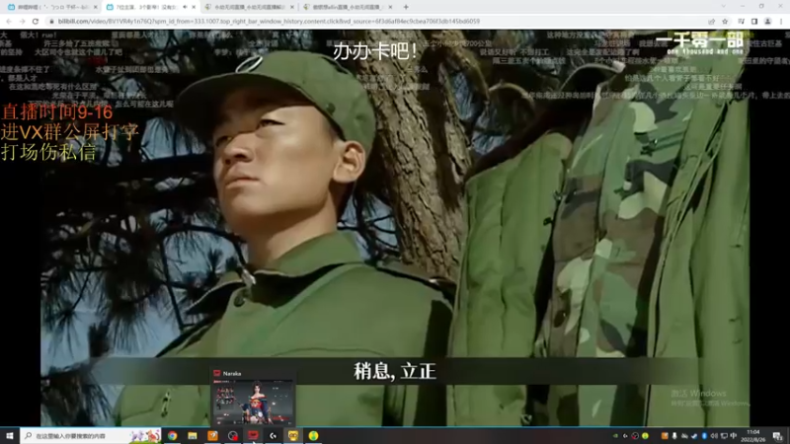Click the network tray icon
The width and height of the screenshot is (790, 444).
724,436
